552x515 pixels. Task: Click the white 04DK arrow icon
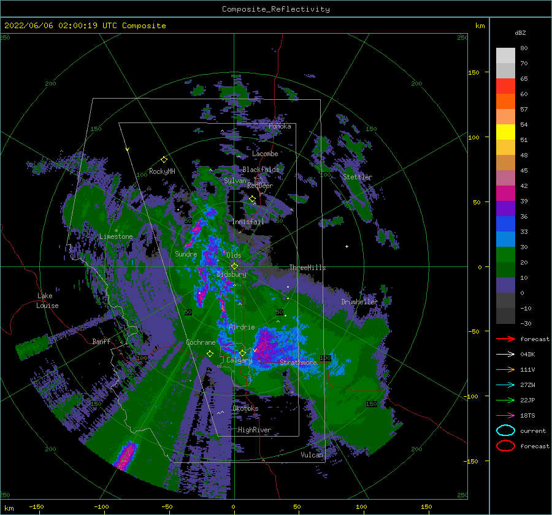(505, 355)
